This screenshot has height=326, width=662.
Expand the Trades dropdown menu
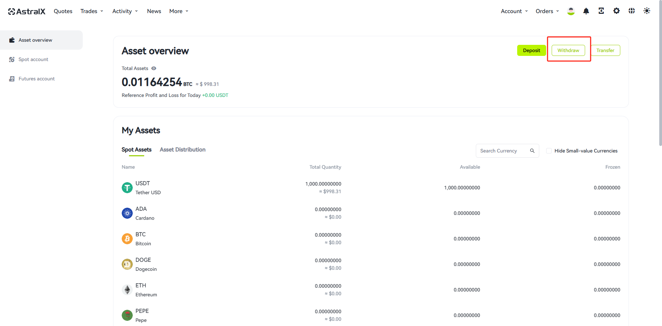point(92,11)
